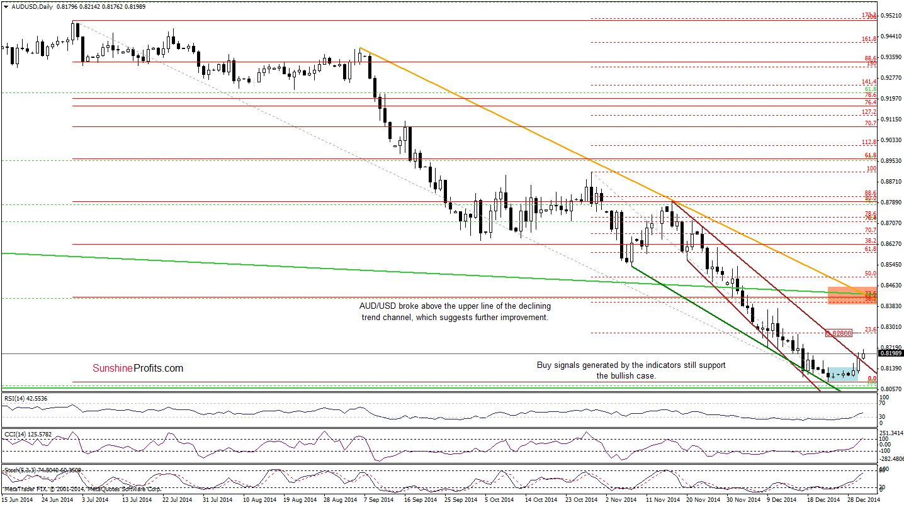Click the 0.91150 price axis label
The image size is (904, 505).
tap(891, 119)
